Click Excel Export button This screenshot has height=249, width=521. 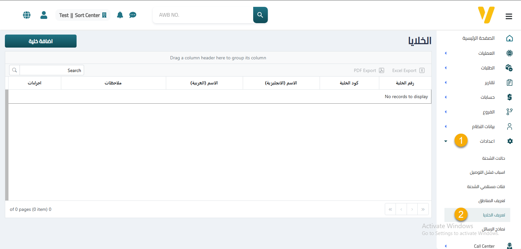[x=408, y=70]
